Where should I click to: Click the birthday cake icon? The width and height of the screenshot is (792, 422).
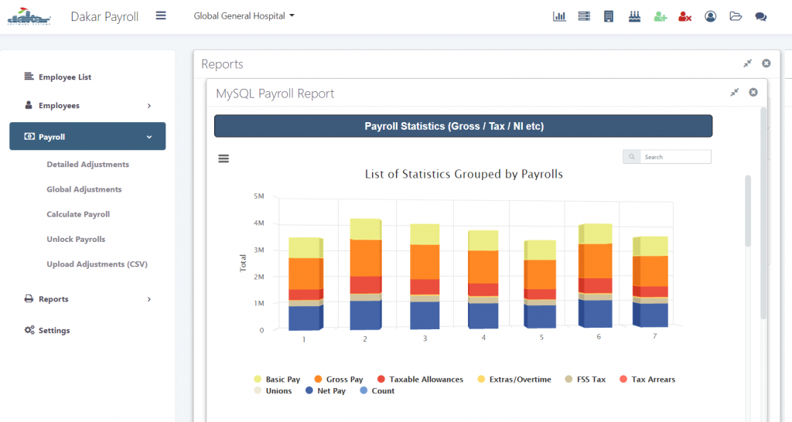click(x=633, y=16)
